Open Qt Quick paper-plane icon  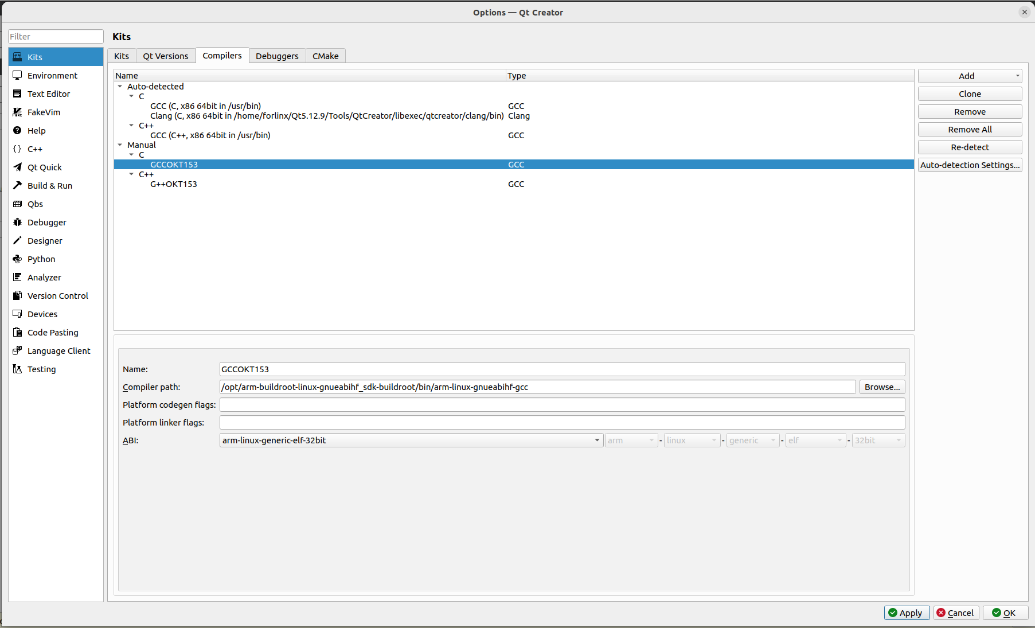pyautogui.click(x=17, y=167)
